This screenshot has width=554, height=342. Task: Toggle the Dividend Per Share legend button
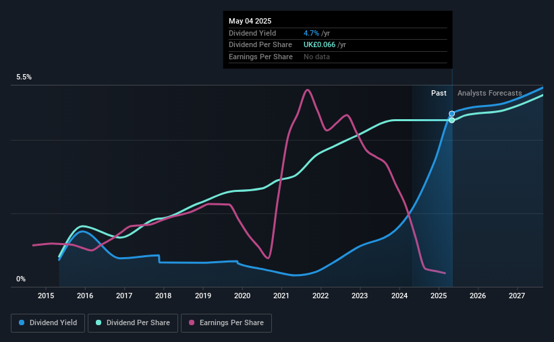pos(133,323)
